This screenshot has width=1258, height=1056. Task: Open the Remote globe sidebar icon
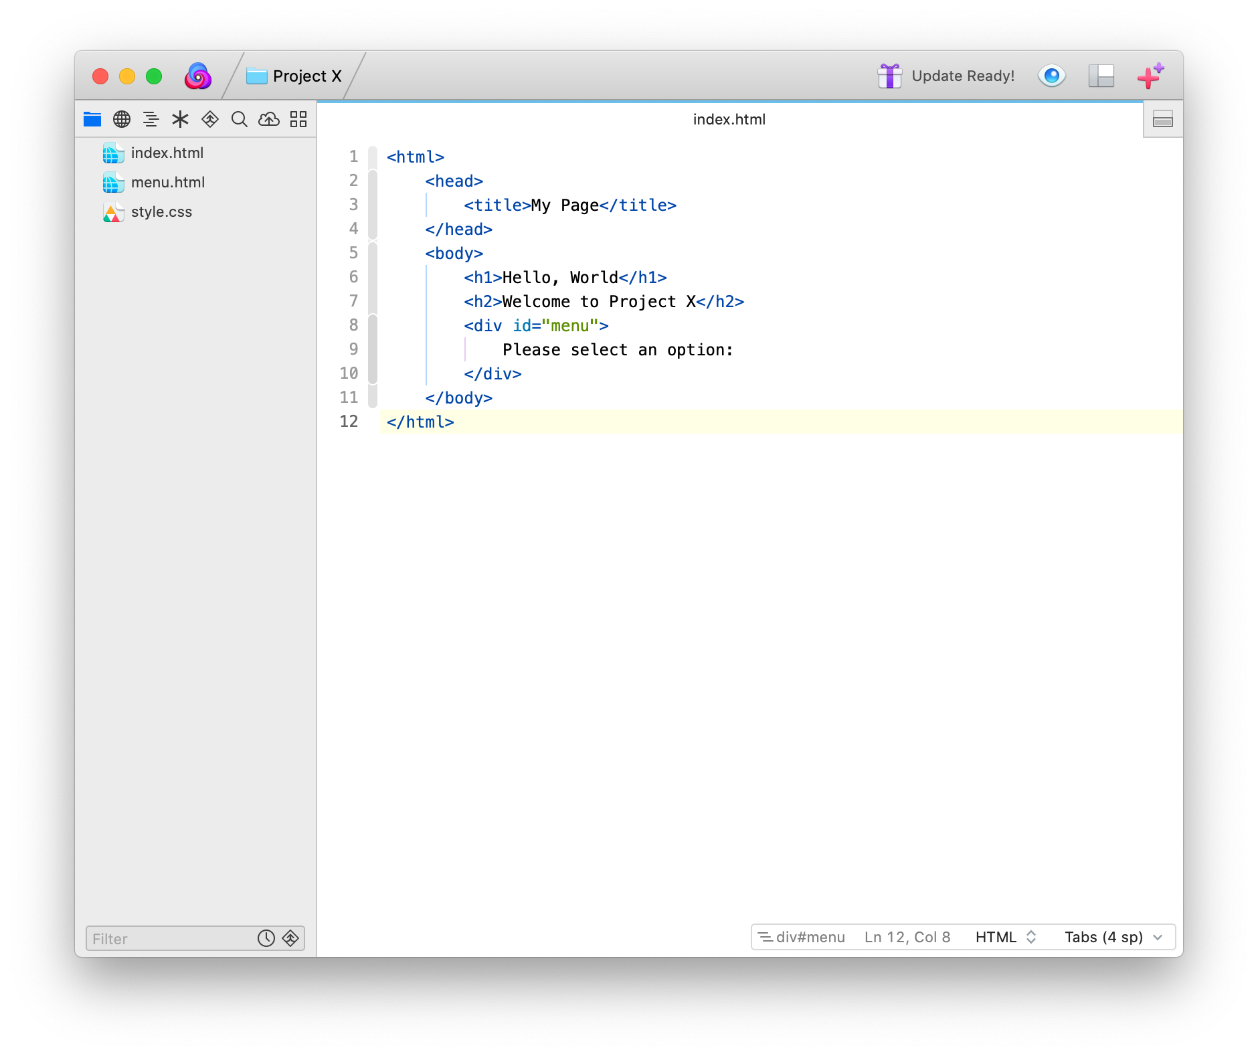pos(122,119)
